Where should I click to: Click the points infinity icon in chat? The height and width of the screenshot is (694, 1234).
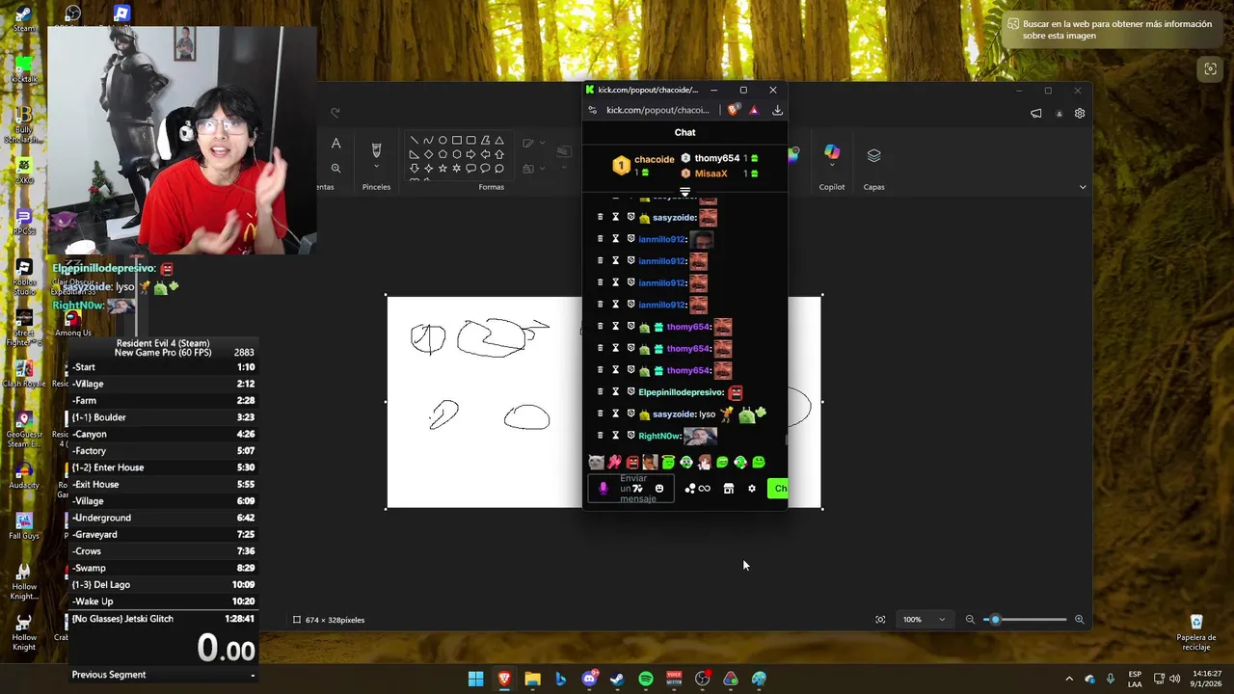pos(704,489)
